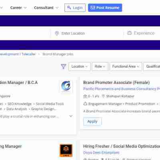Open the Career menu
The width and height of the screenshot is (160, 160).
click(18, 8)
